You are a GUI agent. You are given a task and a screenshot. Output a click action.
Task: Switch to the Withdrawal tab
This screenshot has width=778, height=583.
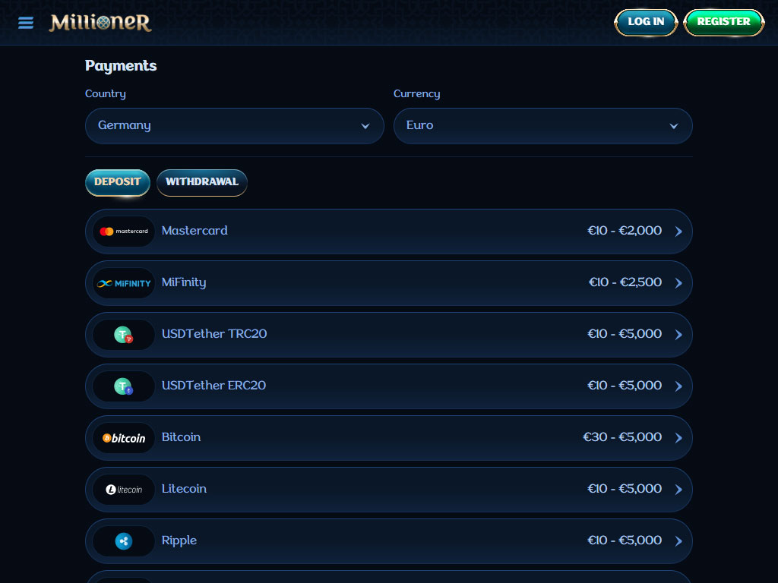(201, 182)
